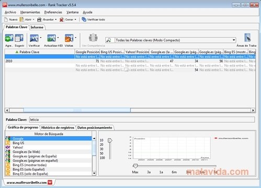Select Bing US search engine
Screen dimensions: 261x188
pyautogui.click(x=49, y=143)
